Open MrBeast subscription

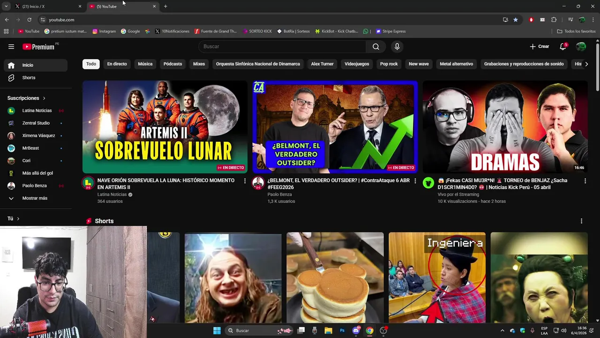click(x=36, y=148)
